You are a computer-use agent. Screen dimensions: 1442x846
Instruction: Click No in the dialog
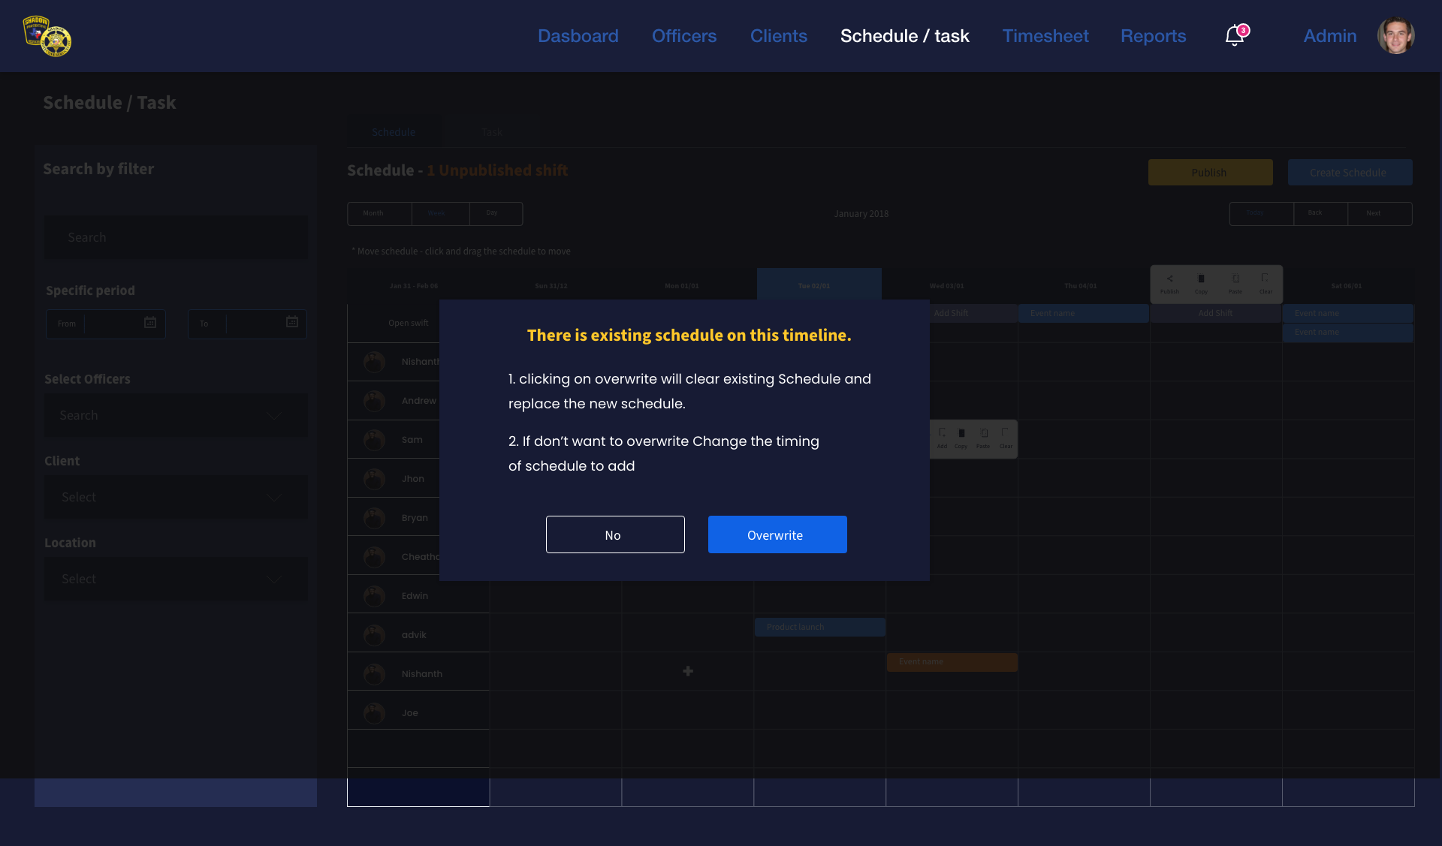(x=614, y=534)
